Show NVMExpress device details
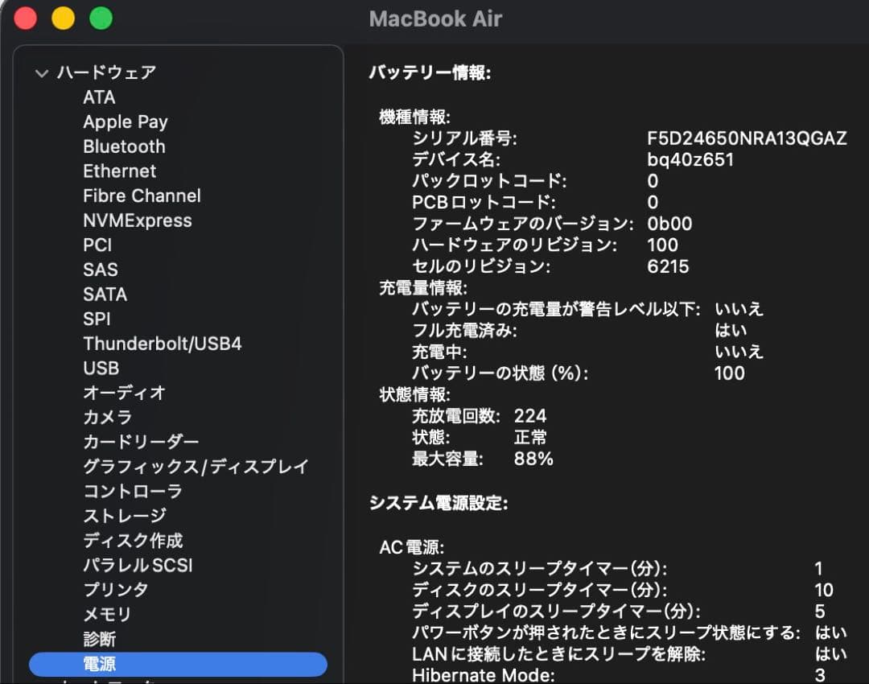The width and height of the screenshot is (869, 684). [x=138, y=220]
